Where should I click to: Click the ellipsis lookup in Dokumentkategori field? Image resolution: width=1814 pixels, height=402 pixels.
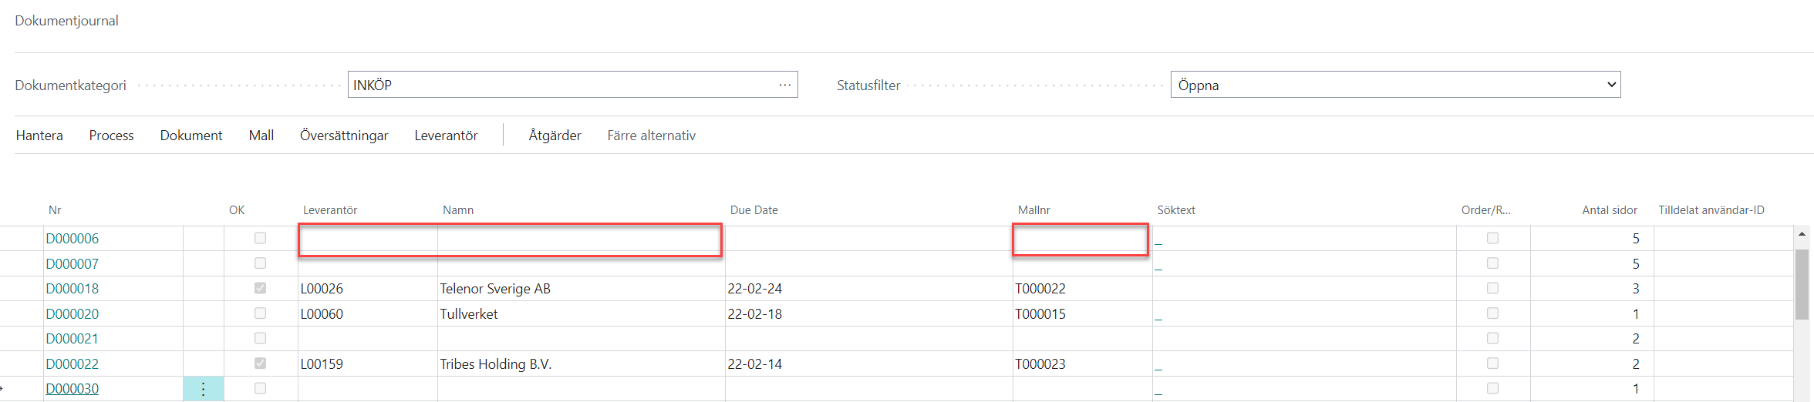pyautogui.click(x=784, y=85)
